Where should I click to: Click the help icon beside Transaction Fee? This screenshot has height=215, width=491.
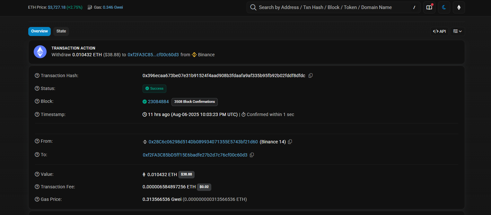tap(37, 187)
